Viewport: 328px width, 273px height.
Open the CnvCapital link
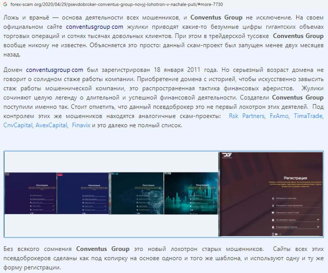18,125
